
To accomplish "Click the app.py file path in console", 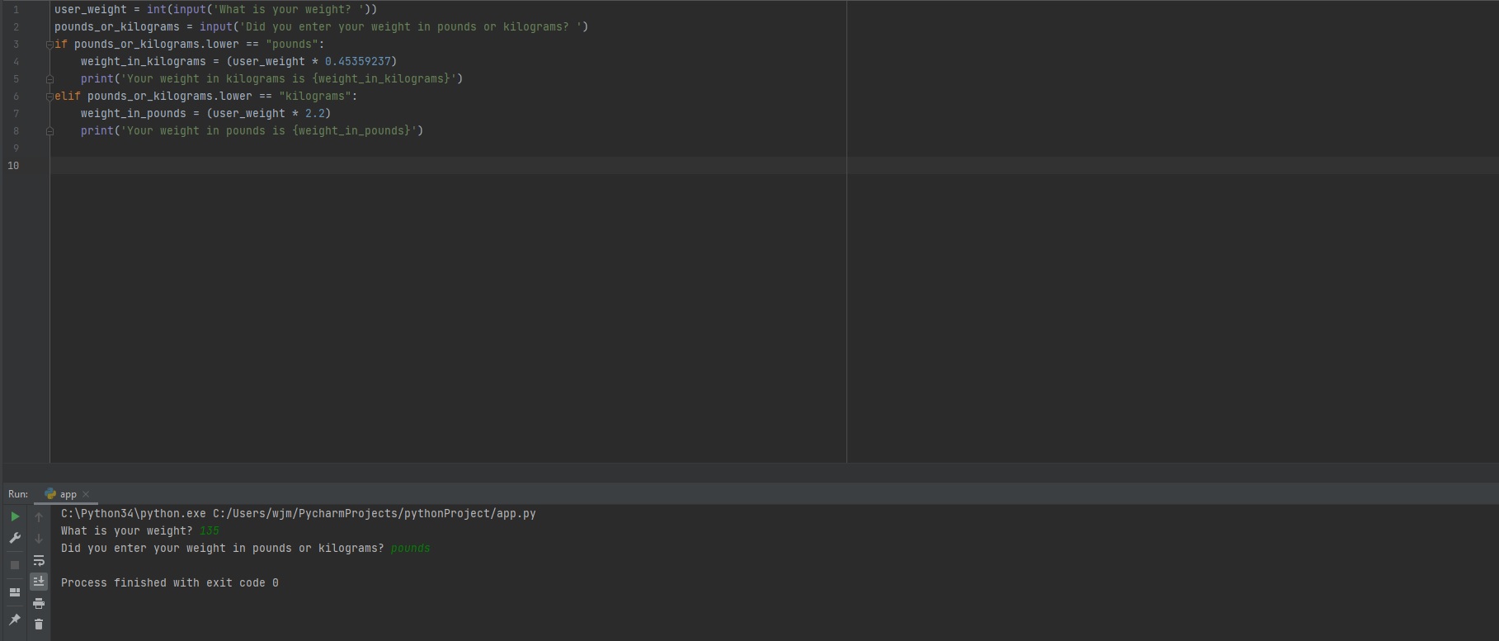I will point(374,514).
